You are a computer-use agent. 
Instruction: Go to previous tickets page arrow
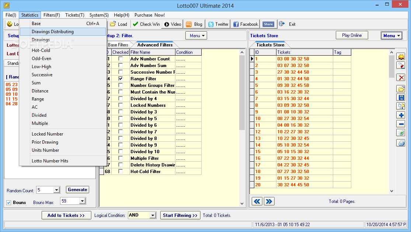coord(257,201)
